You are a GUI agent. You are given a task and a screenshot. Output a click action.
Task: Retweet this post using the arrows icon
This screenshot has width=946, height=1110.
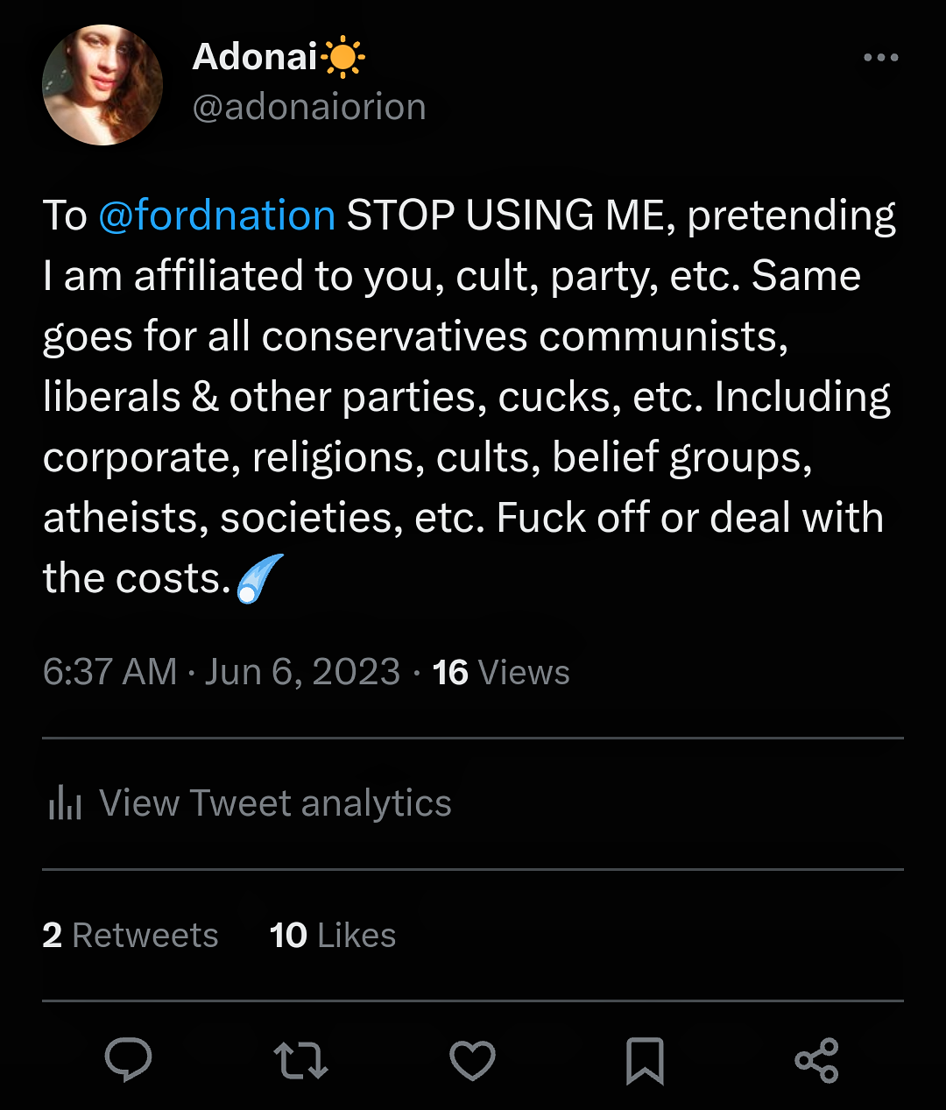point(300,1060)
